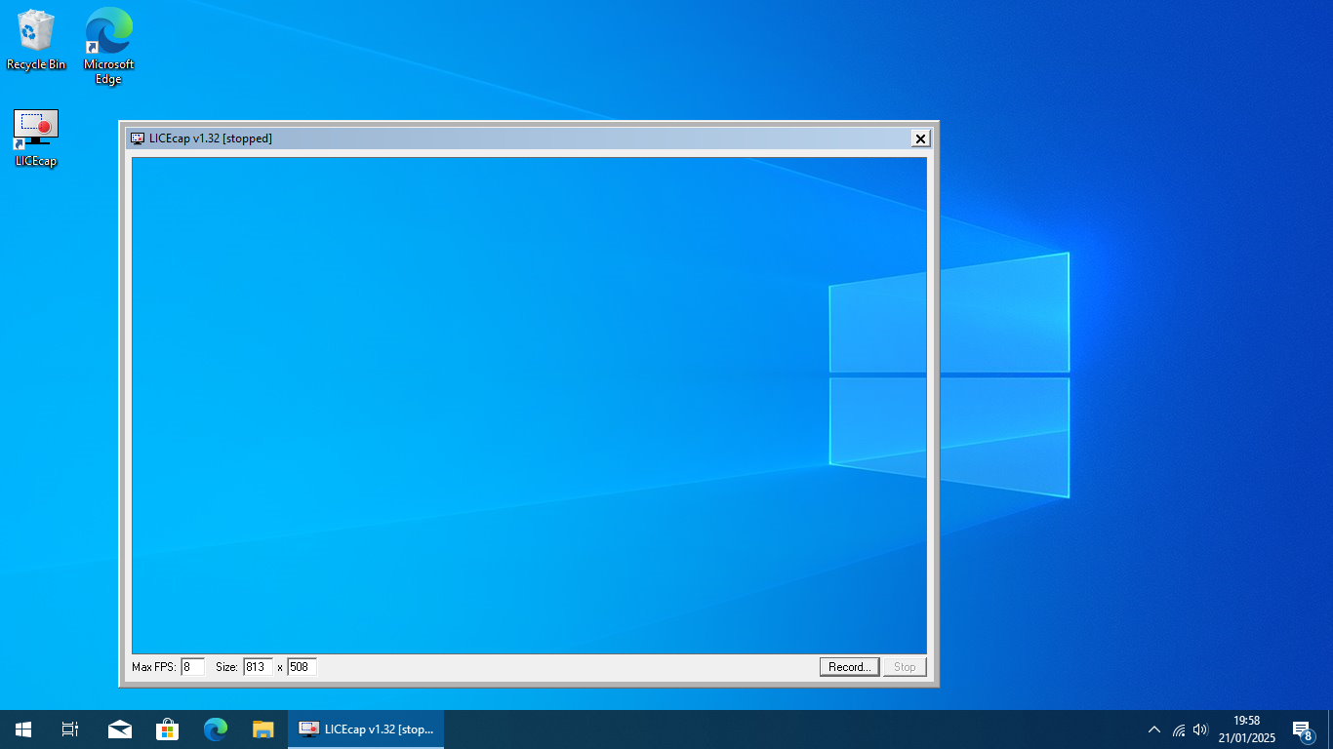
Task: Click the LICEcap v1.32 [stopped] title text
Action: pos(211,138)
